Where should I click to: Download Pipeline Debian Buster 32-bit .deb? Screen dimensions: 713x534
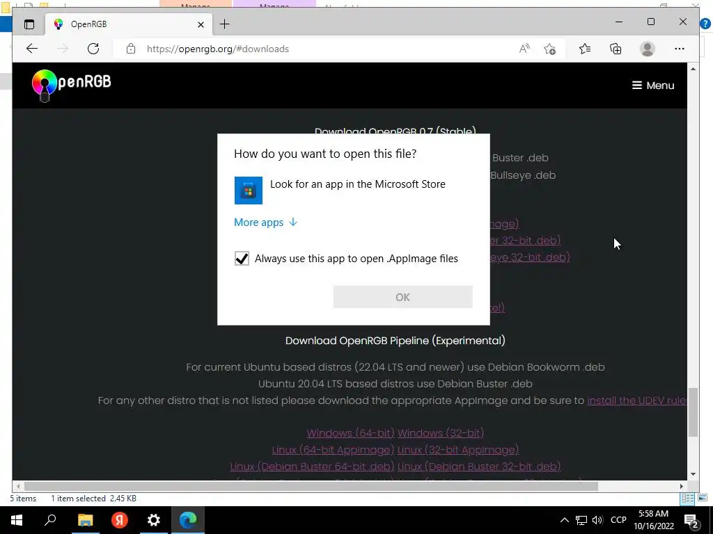pyautogui.click(x=479, y=467)
